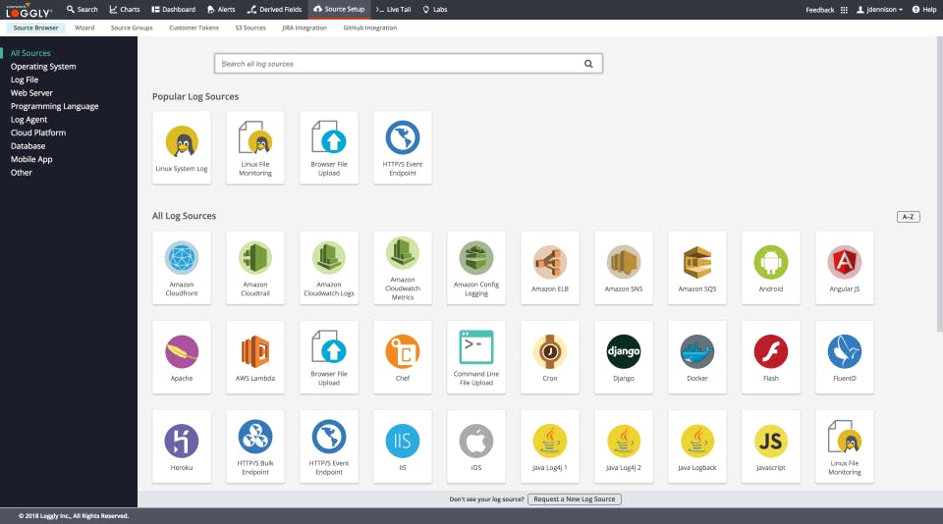This screenshot has height=524, width=943.
Task: Choose the Flash log source
Action: click(771, 357)
